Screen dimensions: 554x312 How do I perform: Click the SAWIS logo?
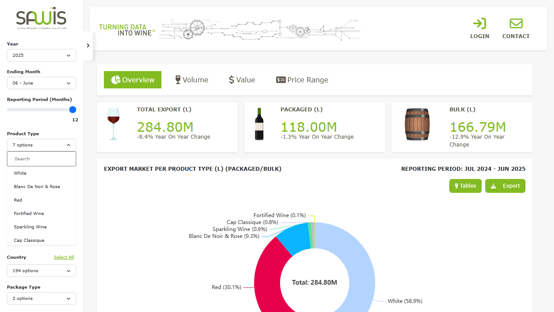(42, 18)
